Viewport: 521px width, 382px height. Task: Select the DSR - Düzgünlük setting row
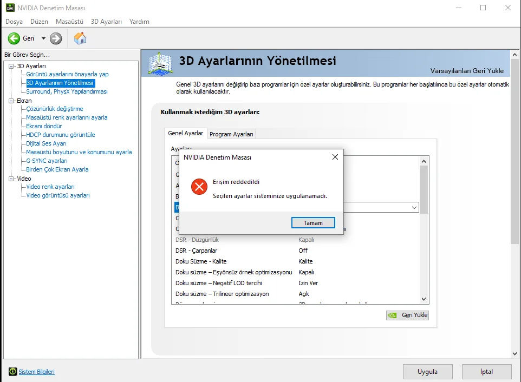[297, 240]
